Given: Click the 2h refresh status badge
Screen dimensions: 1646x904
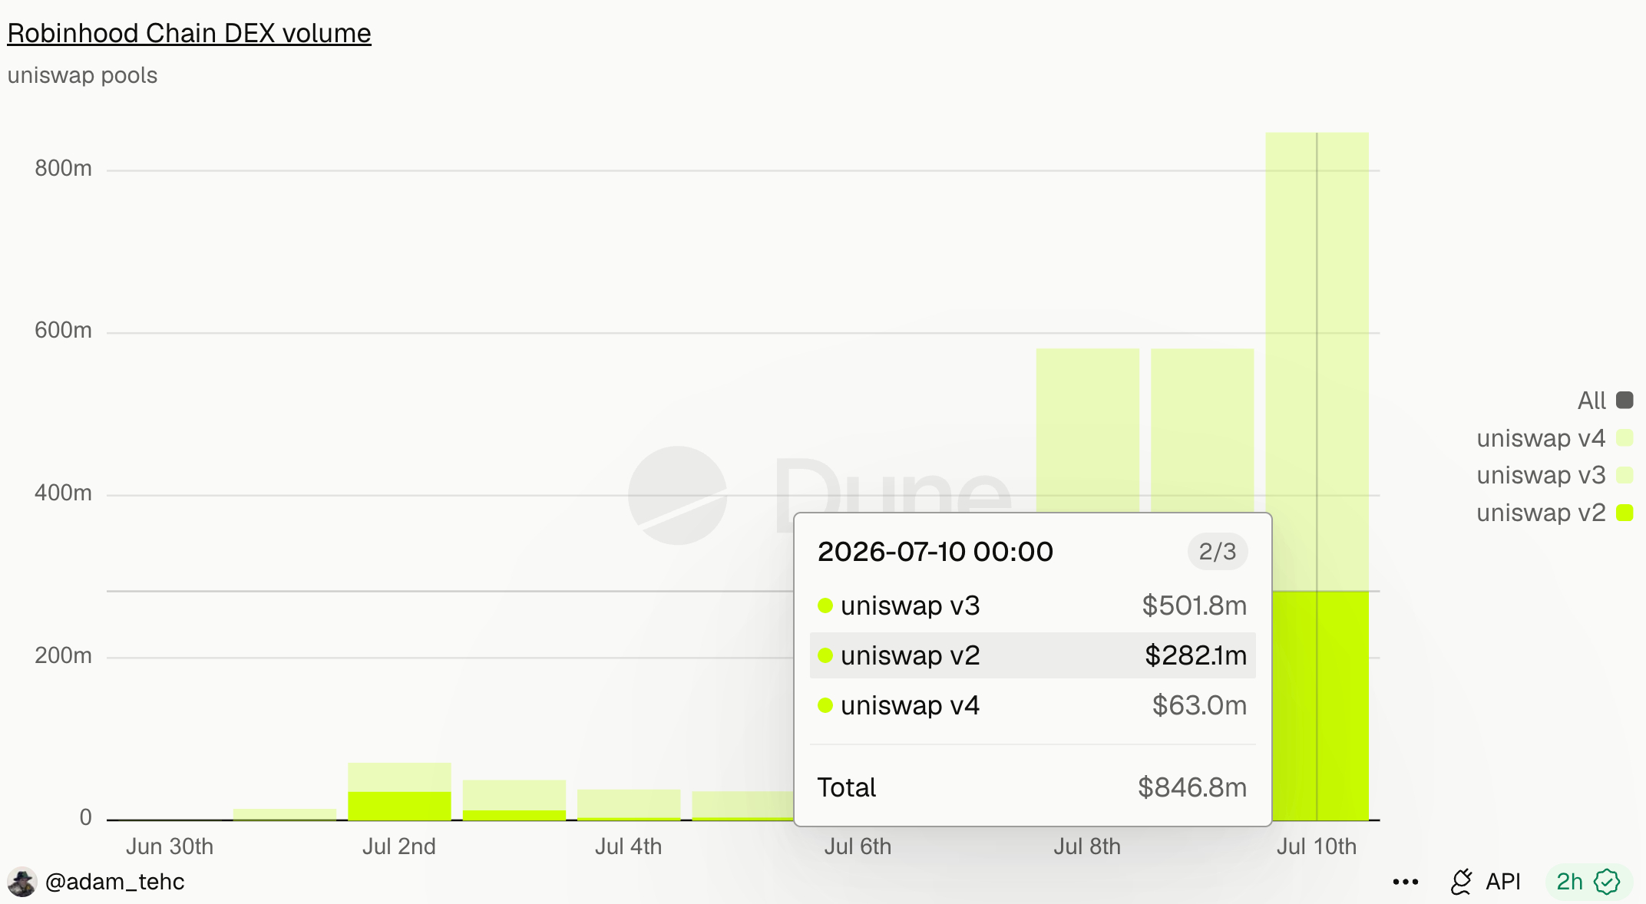Looking at the screenshot, I should (x=1588, y=882).
